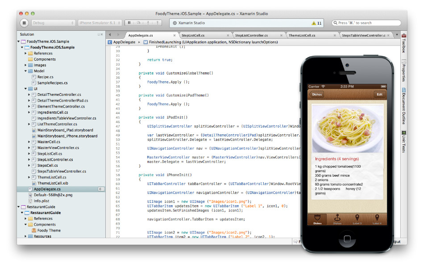Click the search field in toolbar

point(366,23)
